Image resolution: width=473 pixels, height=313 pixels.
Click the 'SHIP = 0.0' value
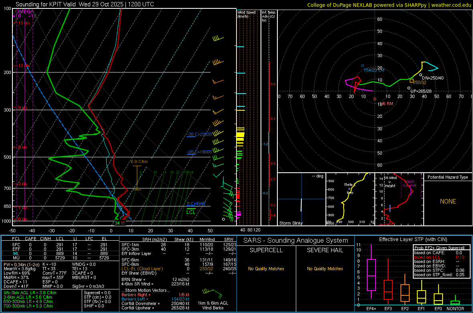click(94, 306)
